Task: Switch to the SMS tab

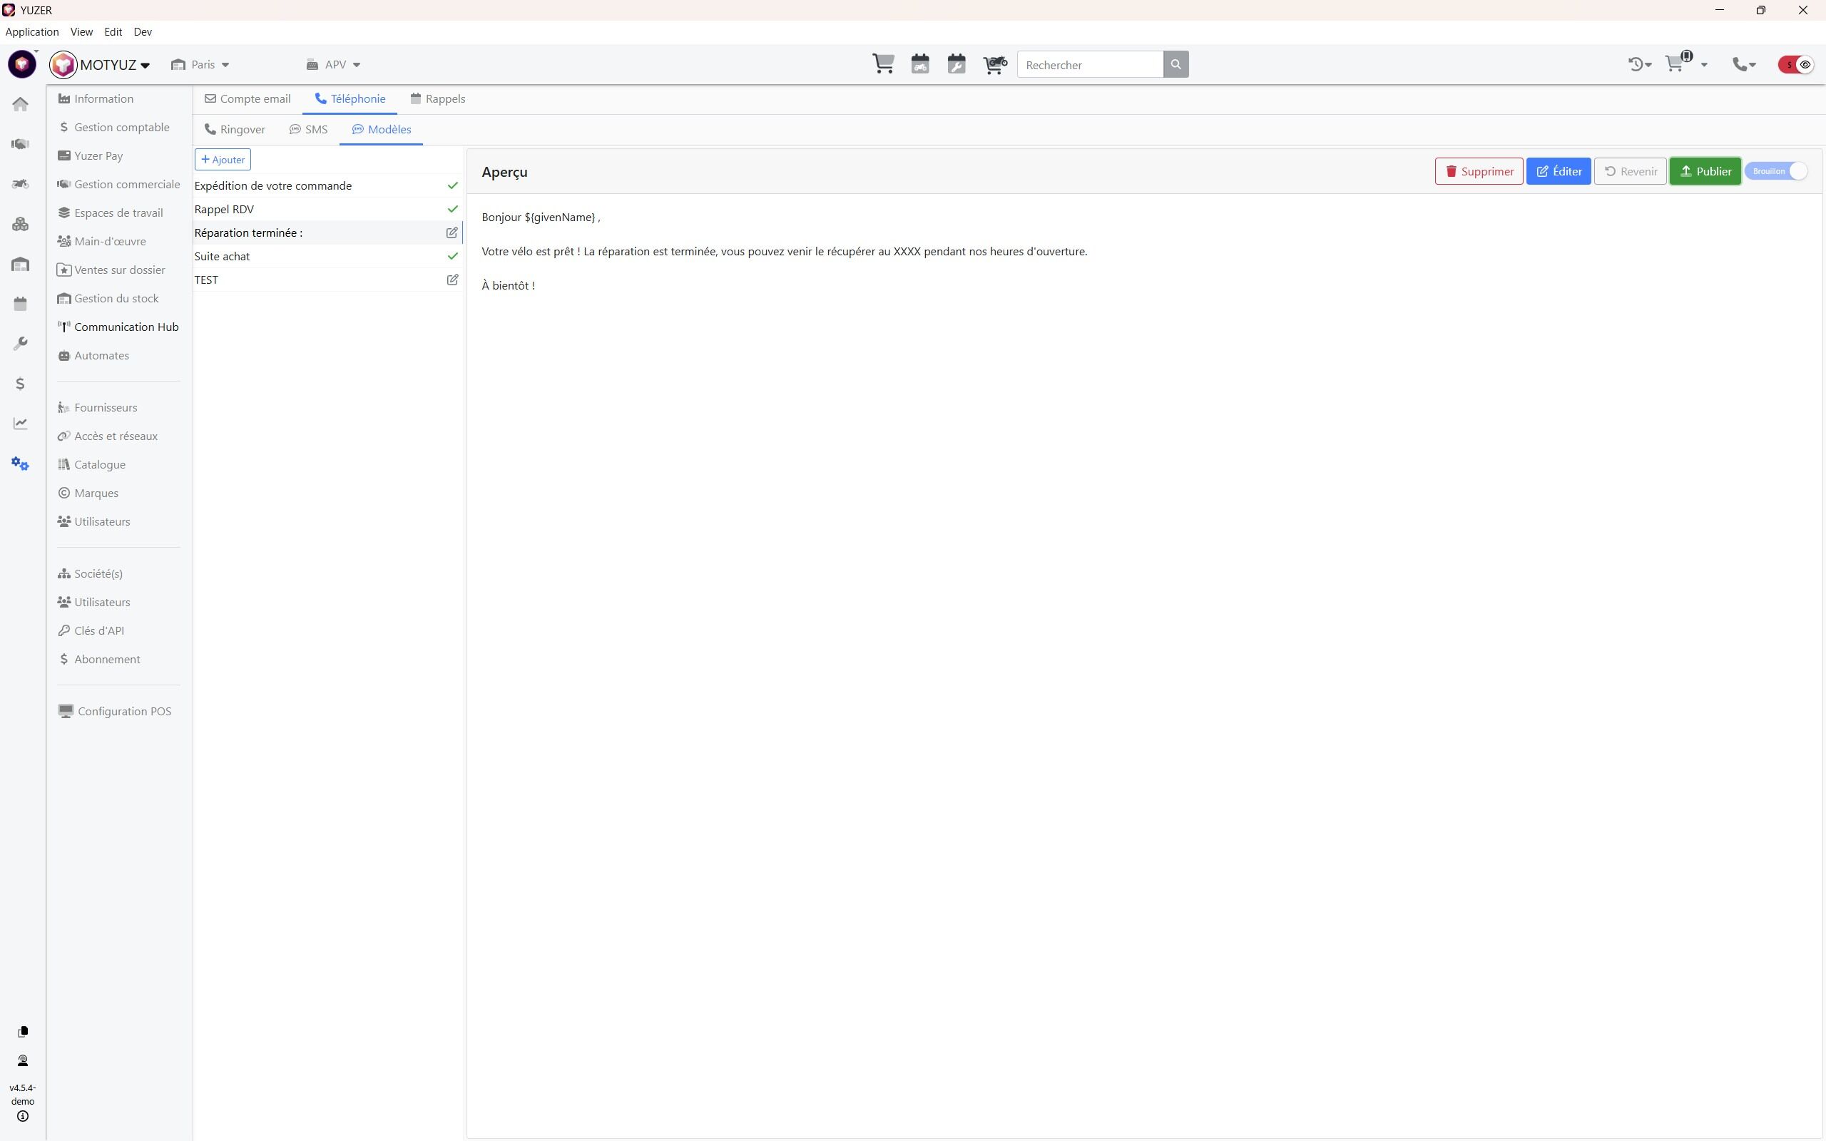Action: 309,130
